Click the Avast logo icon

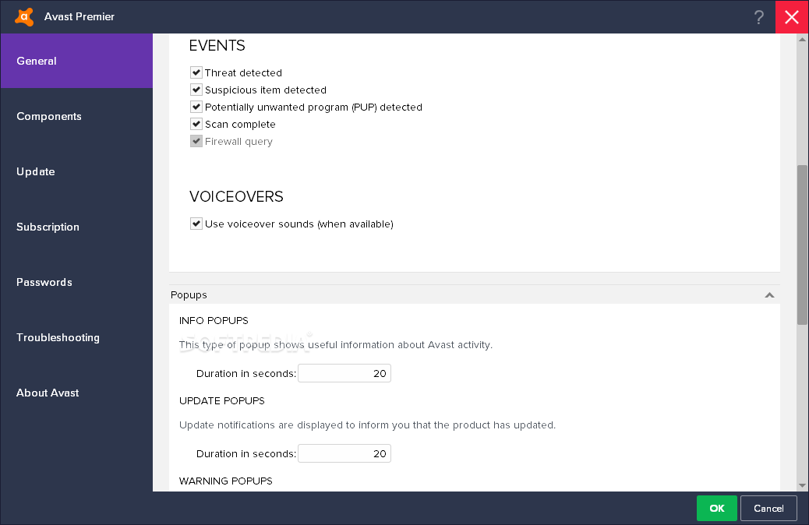pos(24,16)
